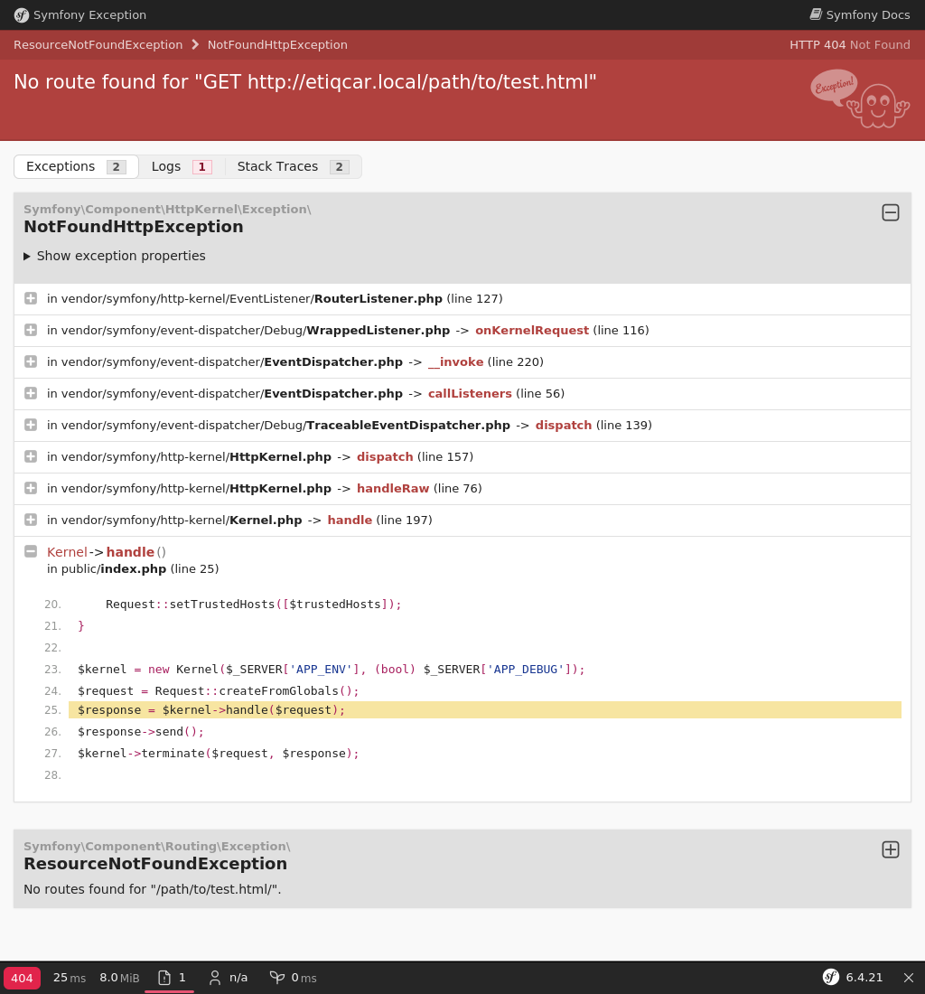
Task: Open the logs panel icon showing 1
Action: (171, 978)
